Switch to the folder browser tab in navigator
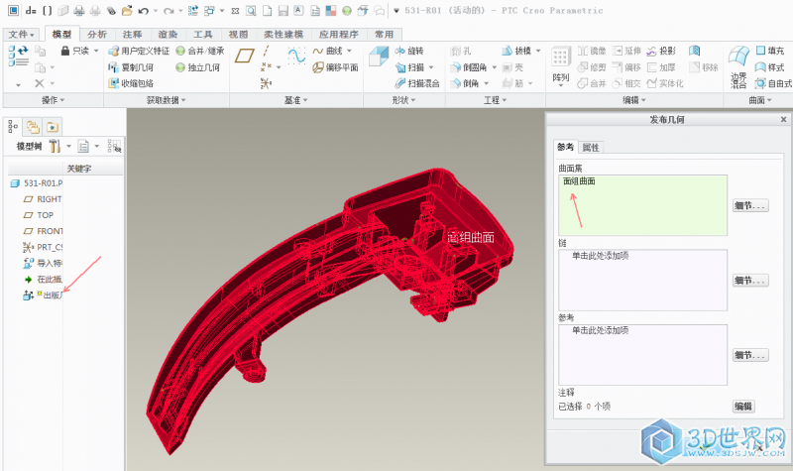The width and height of the screenshot is (793, 471). [x=34, y=127]
